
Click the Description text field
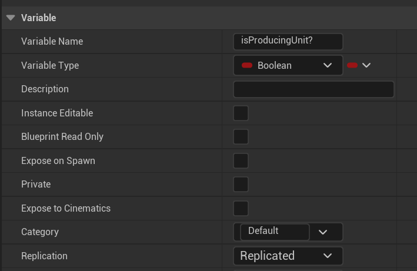[x=313, y=89]
